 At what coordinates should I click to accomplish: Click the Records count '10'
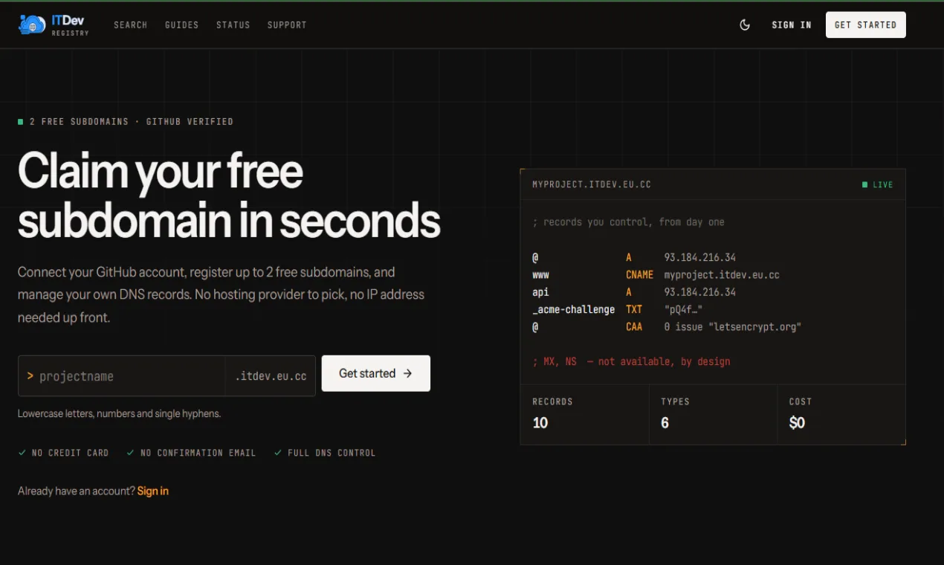(540, 423)
